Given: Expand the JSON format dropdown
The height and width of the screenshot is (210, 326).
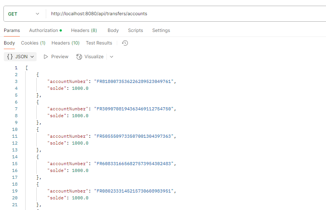Looking at the screenshot, I should tap(21, 57).
